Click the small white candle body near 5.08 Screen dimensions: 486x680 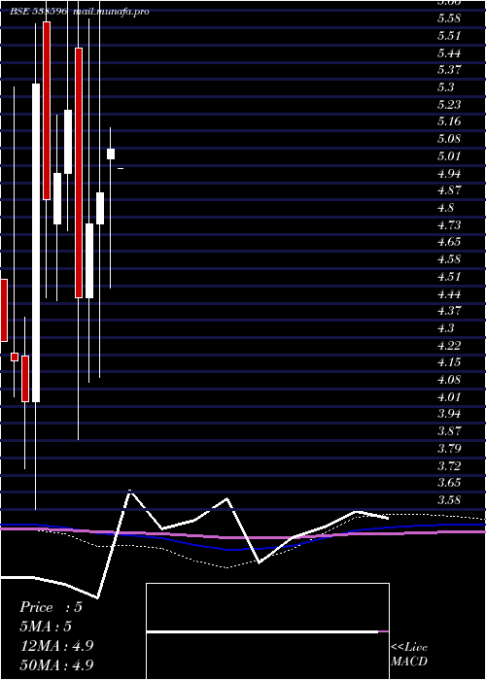[111, 153]
